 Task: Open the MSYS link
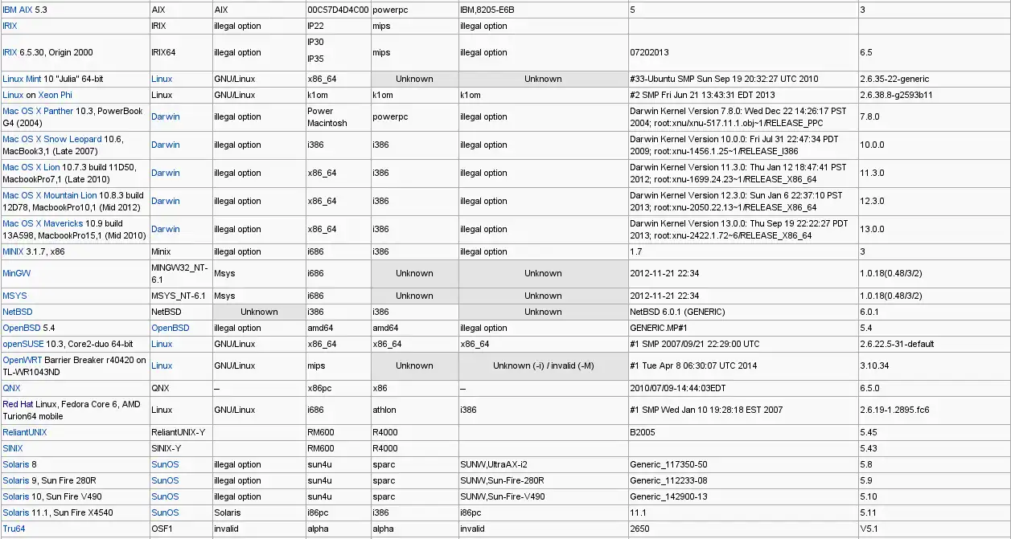pos(14,296)
